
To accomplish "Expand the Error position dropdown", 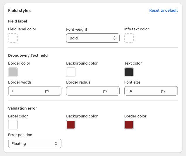I will point(35,143).
